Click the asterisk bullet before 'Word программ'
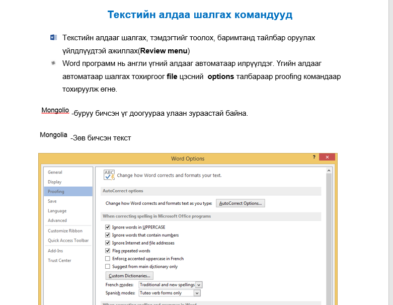Screen dimensions: 393x305 53,63
